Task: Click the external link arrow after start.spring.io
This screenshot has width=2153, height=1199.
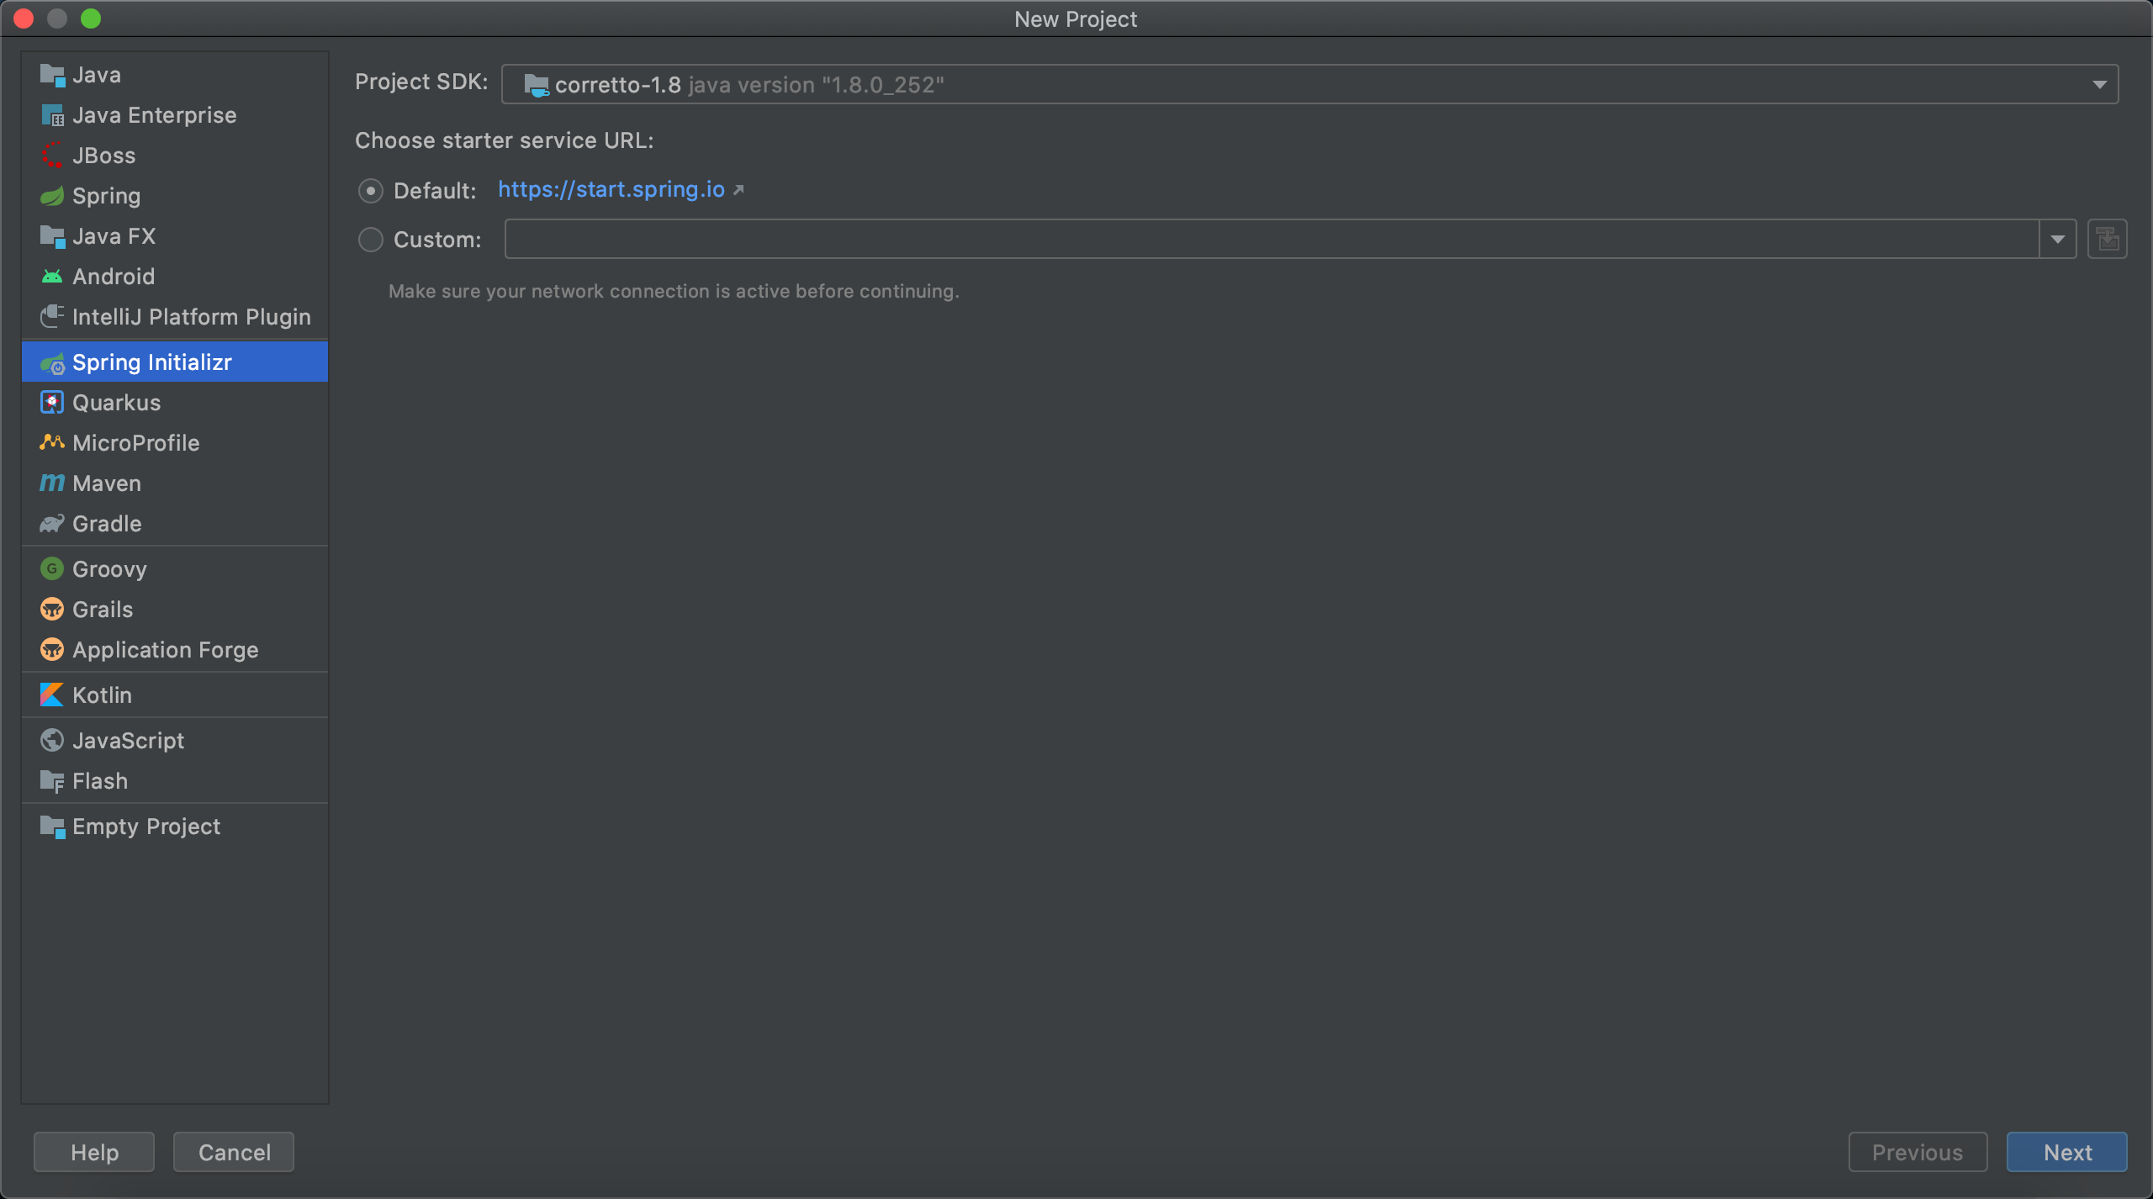Action: point(738,190)
